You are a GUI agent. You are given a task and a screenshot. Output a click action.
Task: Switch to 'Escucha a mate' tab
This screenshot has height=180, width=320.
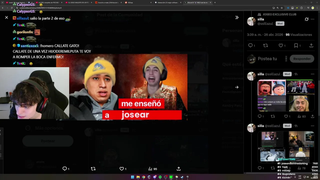(x=108, y=2)
